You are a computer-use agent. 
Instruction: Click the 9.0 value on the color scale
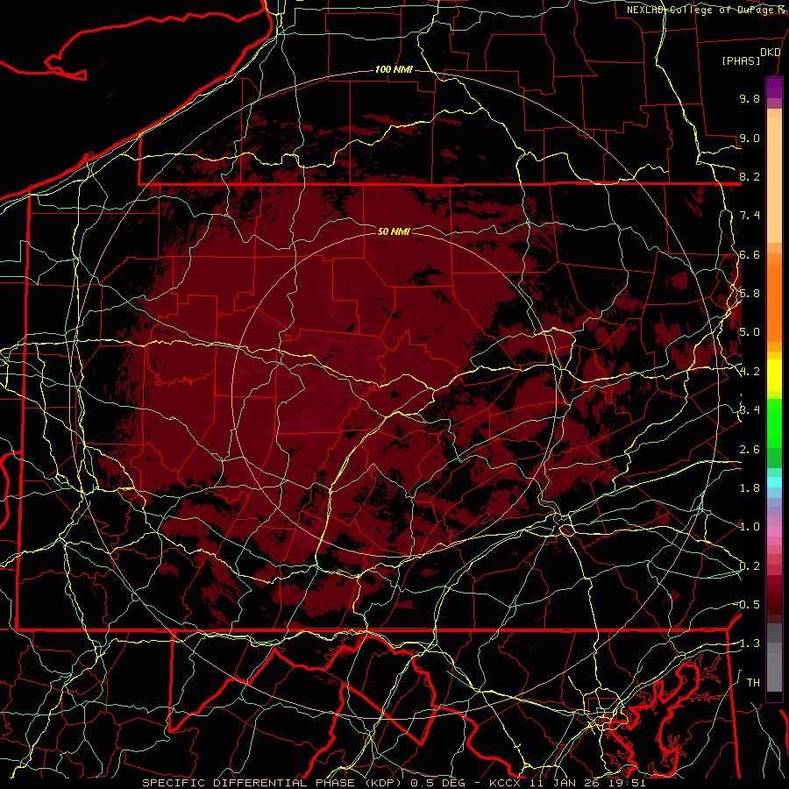(750, 138)
